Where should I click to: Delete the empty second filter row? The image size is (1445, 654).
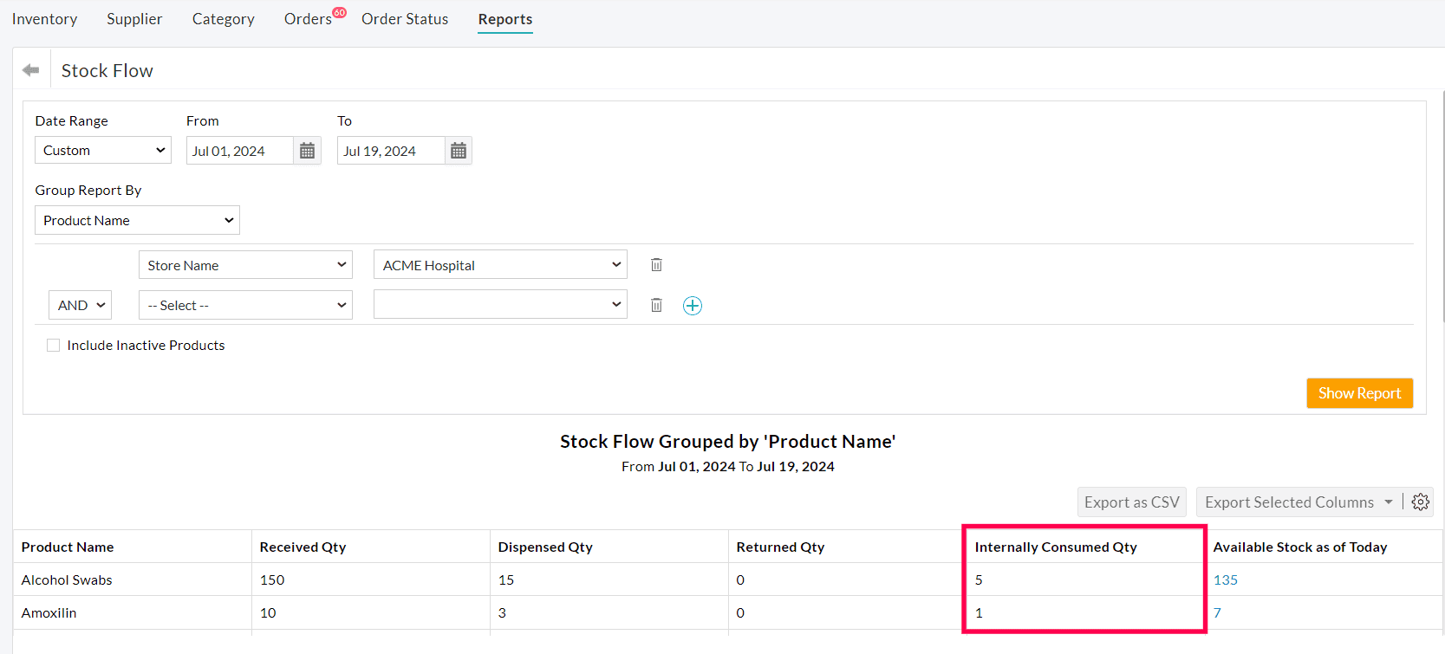[656, 305]
